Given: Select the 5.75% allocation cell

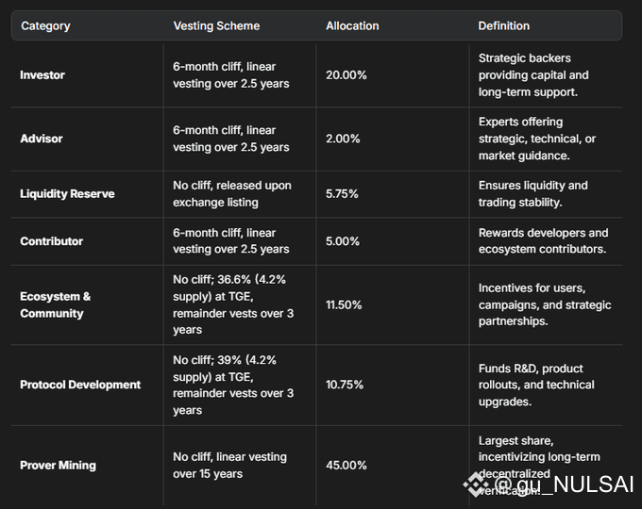Looking at the screenshot, I should click(x=342, y=193).
